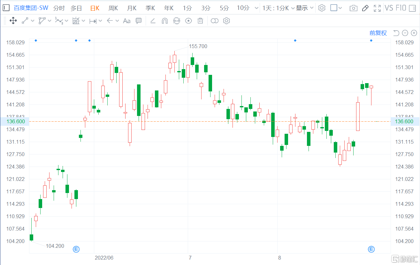Click the 2022/06 date axis label
420x265 pixels.
tap(104, 257)
